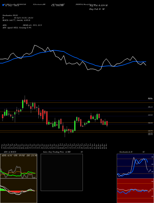
Task: Select the 149.33 price axis label
Action: coord(150,115)
